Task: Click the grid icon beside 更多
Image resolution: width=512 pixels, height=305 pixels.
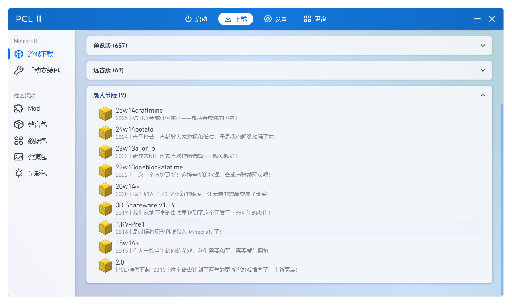Action: pos(308,19)
